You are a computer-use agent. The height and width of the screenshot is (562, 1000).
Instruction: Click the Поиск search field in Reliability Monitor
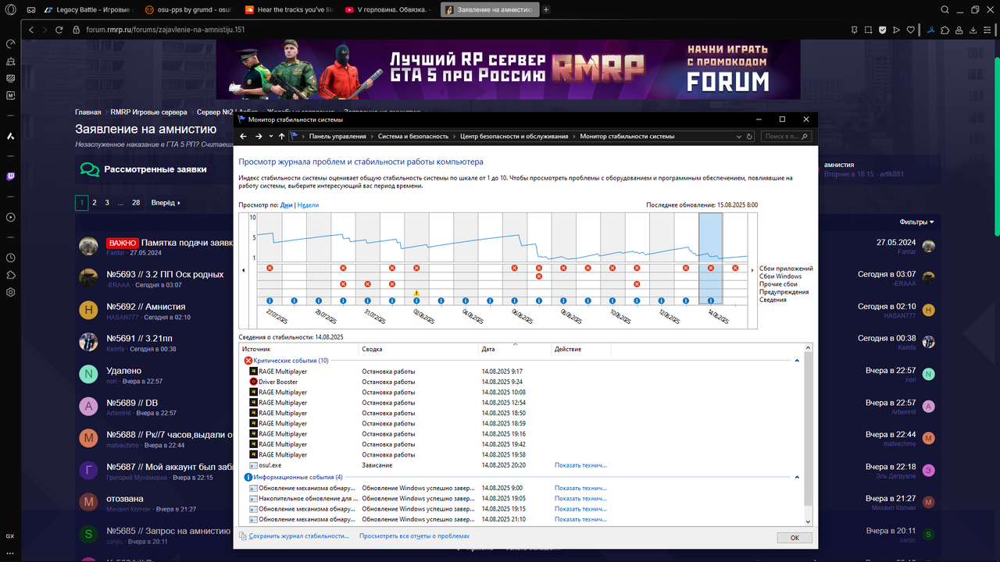point(787,136)
